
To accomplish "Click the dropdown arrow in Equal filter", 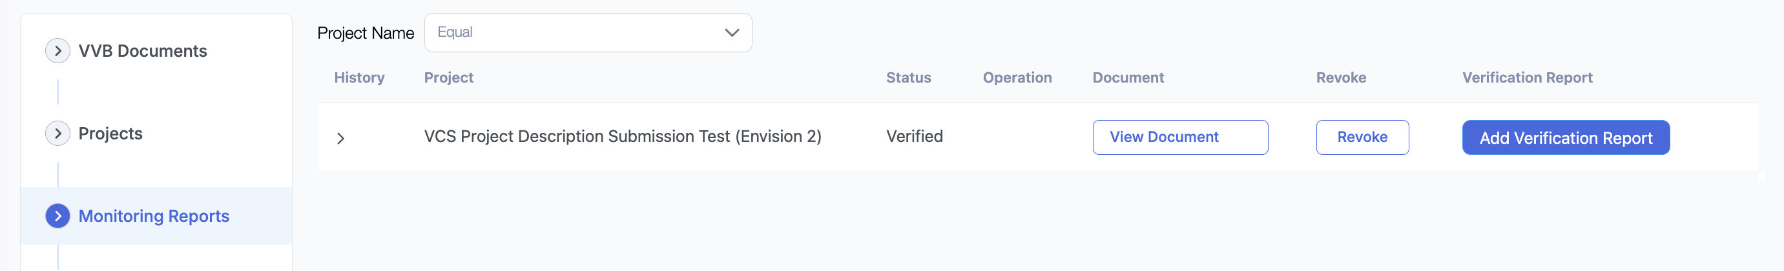I will (731, 32).
